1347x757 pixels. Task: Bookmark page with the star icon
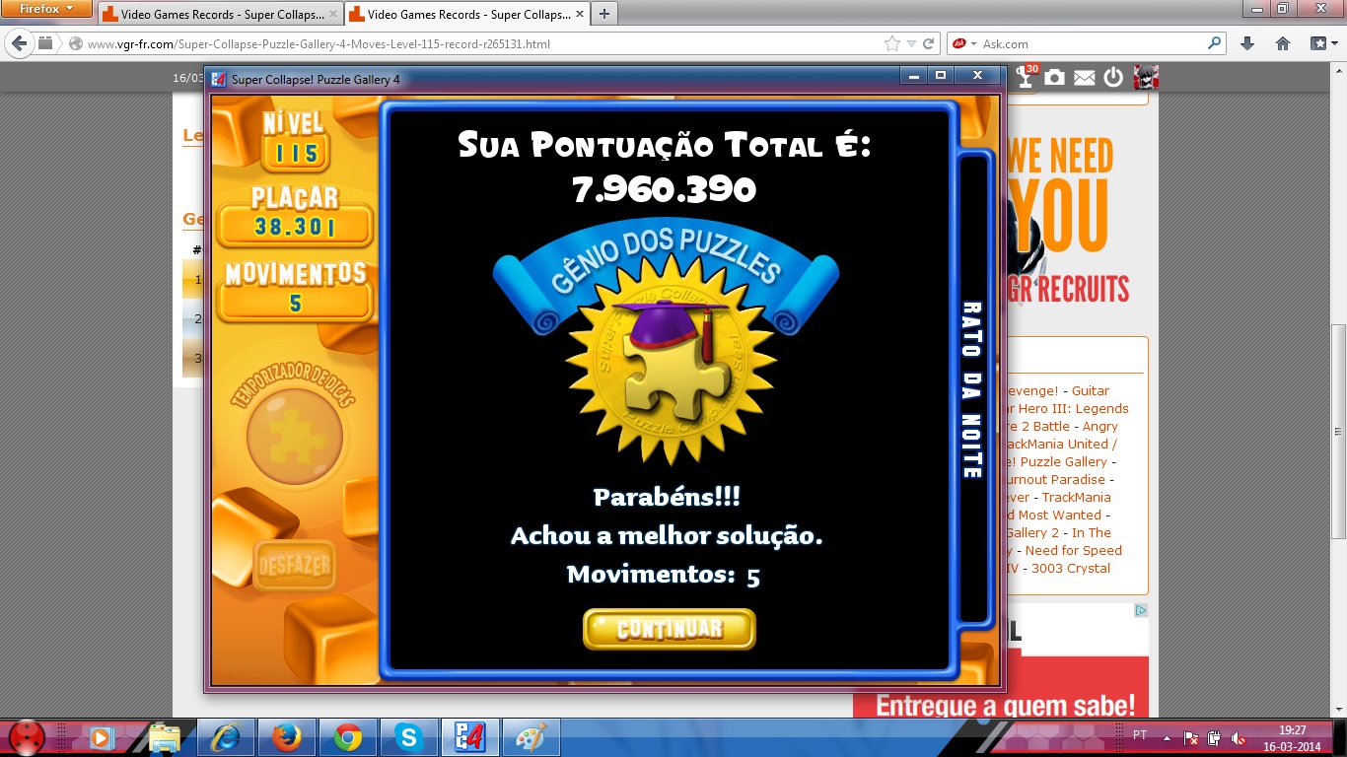tap(892, 43)
